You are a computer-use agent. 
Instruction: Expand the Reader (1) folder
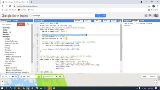[x=2, y=32]
